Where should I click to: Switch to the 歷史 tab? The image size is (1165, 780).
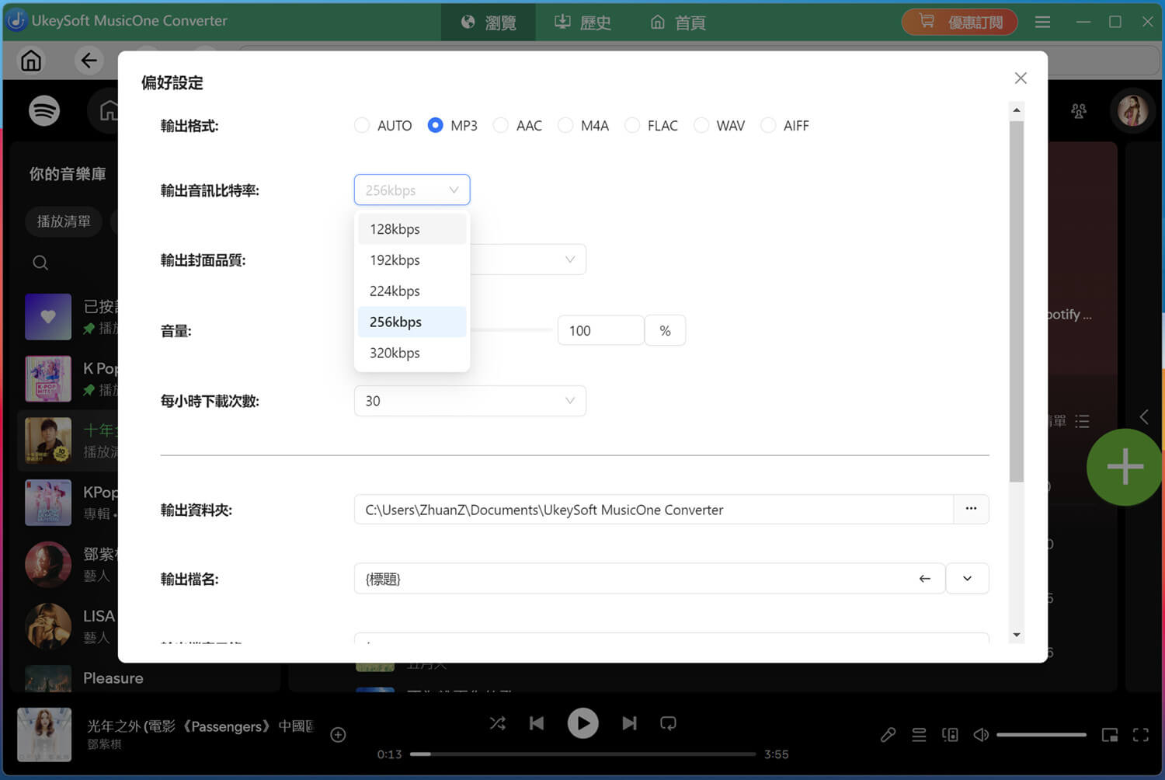coord(582,23)
